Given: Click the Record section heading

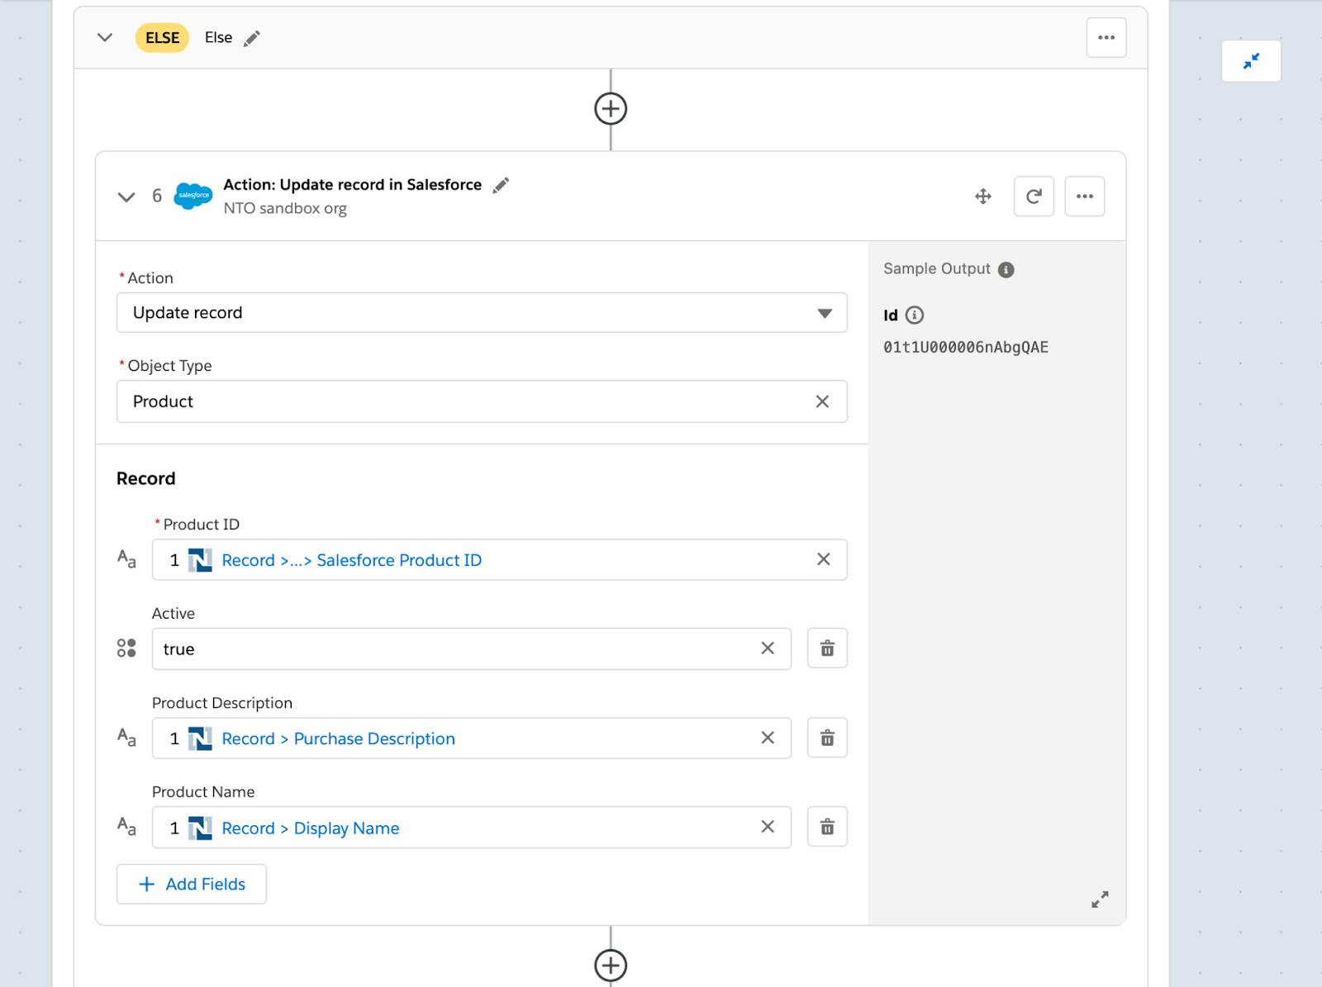Looking at the screenshot, I should pyautogui.click(x=146, y=478).
